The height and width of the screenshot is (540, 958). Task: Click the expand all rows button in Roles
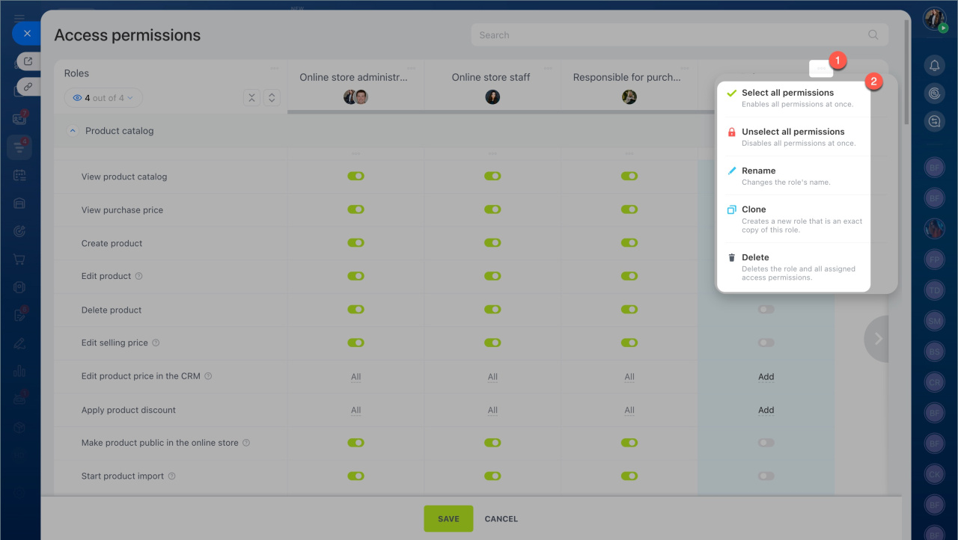pos(272,98)
